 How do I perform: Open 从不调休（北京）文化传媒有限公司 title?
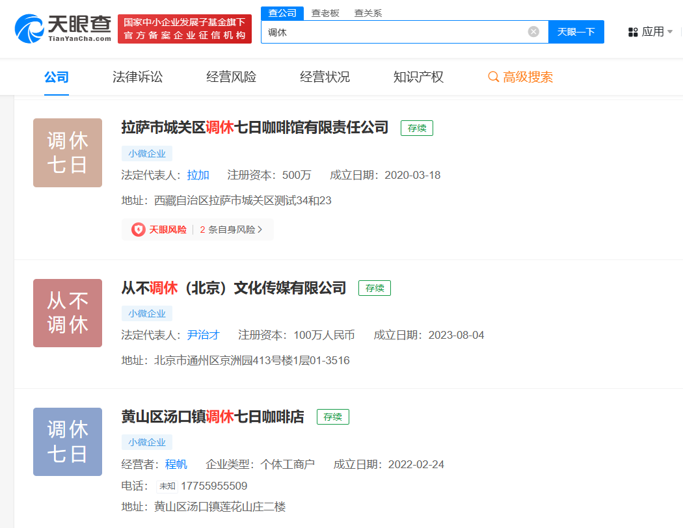coord(234,287)
